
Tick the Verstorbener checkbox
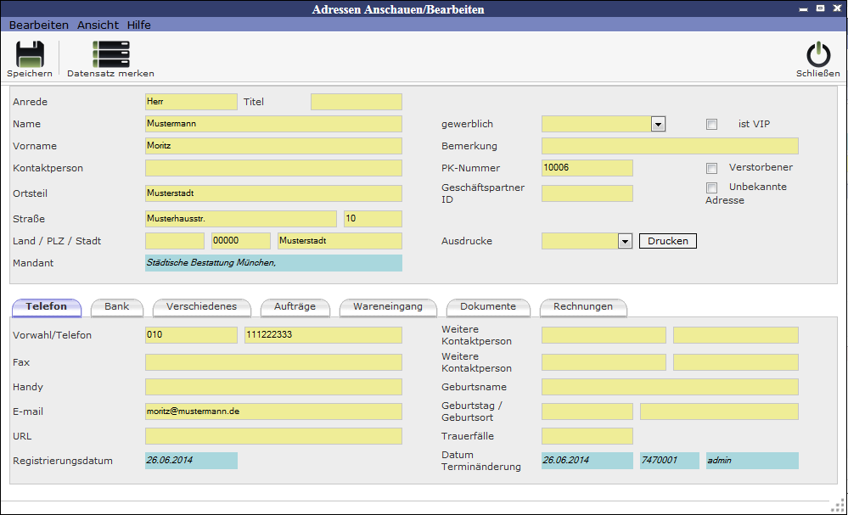pos(712,168)
